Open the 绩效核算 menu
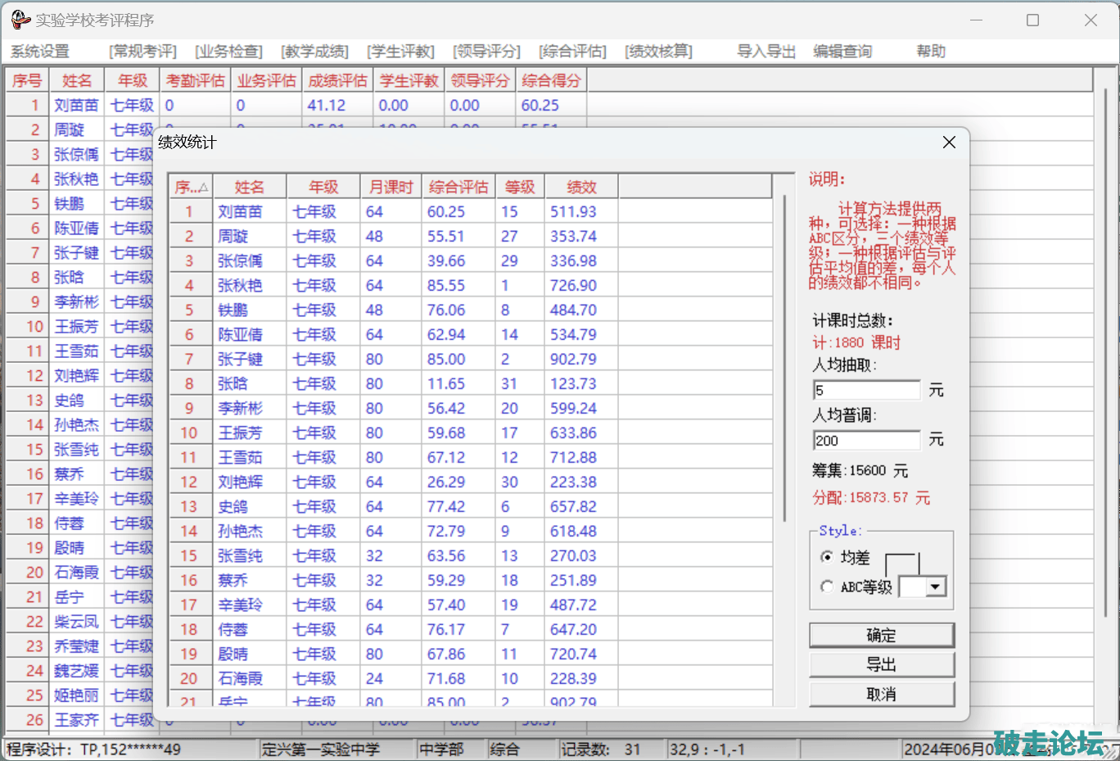 click(x=658, y=52)
